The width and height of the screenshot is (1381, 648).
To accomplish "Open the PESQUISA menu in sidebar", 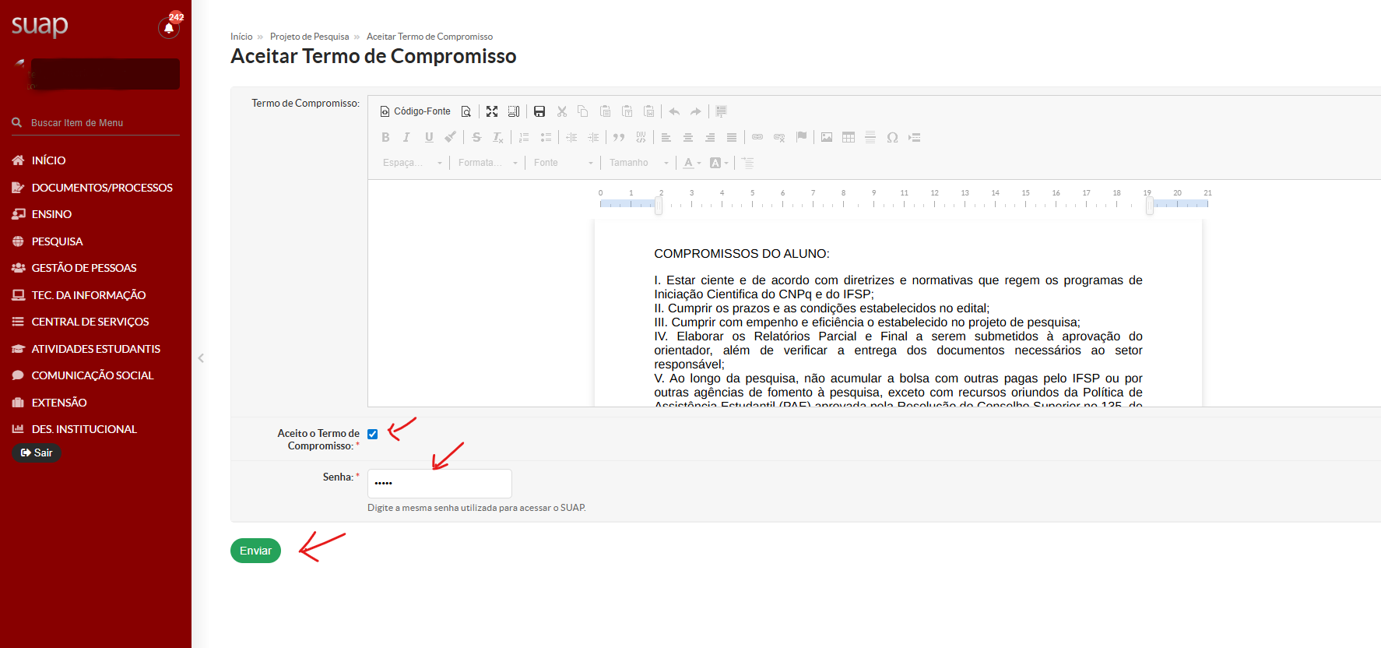I will [57, 241].
